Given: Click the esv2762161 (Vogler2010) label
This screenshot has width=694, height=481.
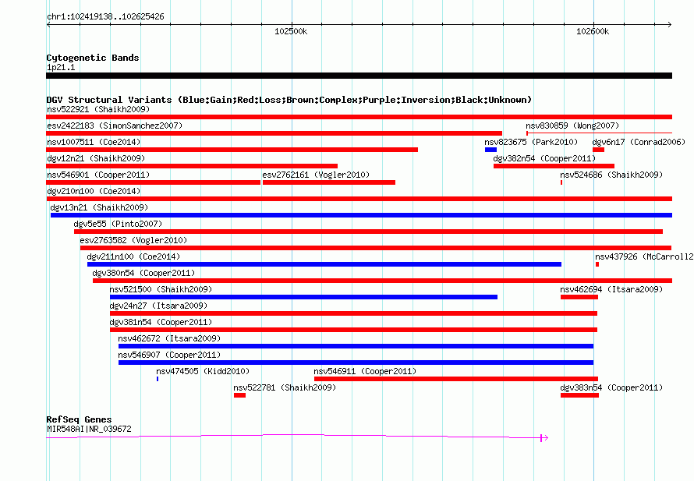Looking at the screenshot, I should [x=316, y=175].
